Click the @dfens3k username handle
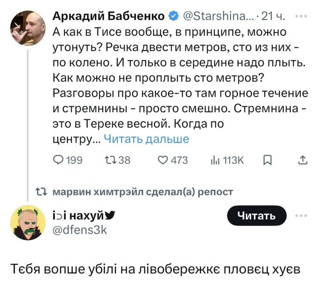This screenshot has width=319, height=296. (79, 229)
